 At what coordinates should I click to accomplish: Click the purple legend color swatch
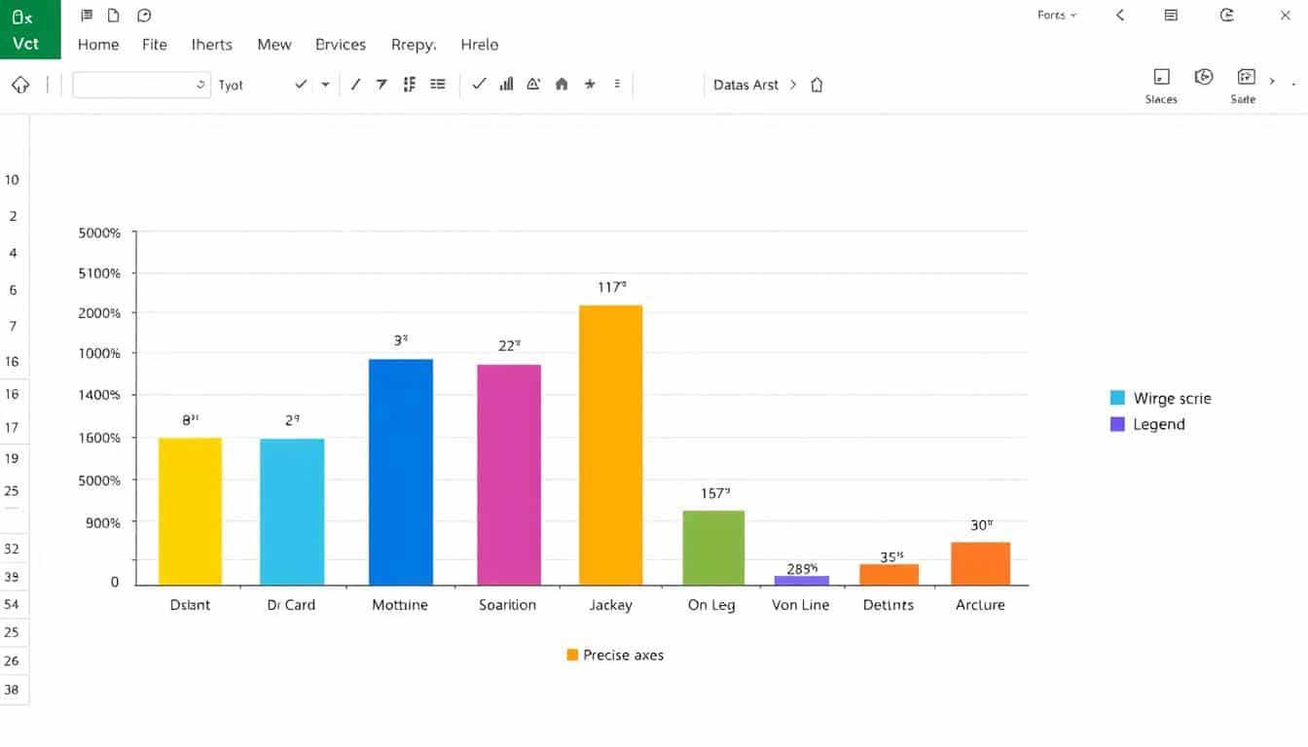(x=1117, y=424)
